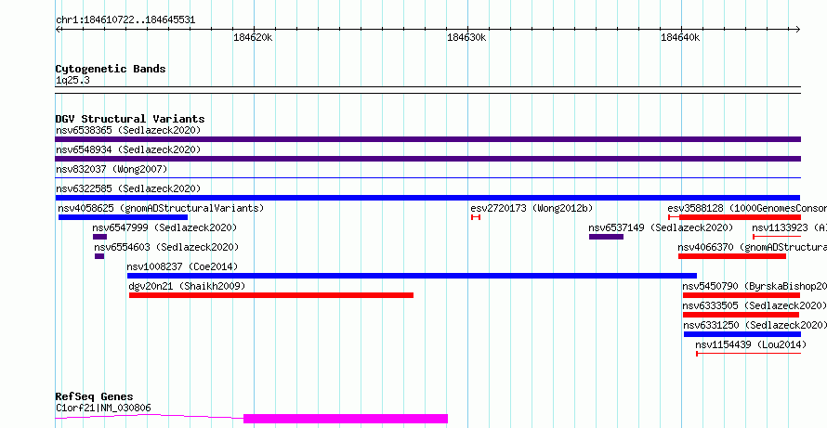Click the chr1:184610722..184645531 coordinate label
The image size is (827, 428).
[125, 20]
